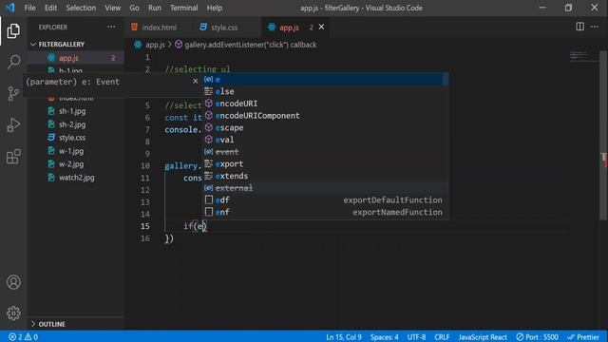
Task: Open style.css in the explorer tree
Action: 72,138
